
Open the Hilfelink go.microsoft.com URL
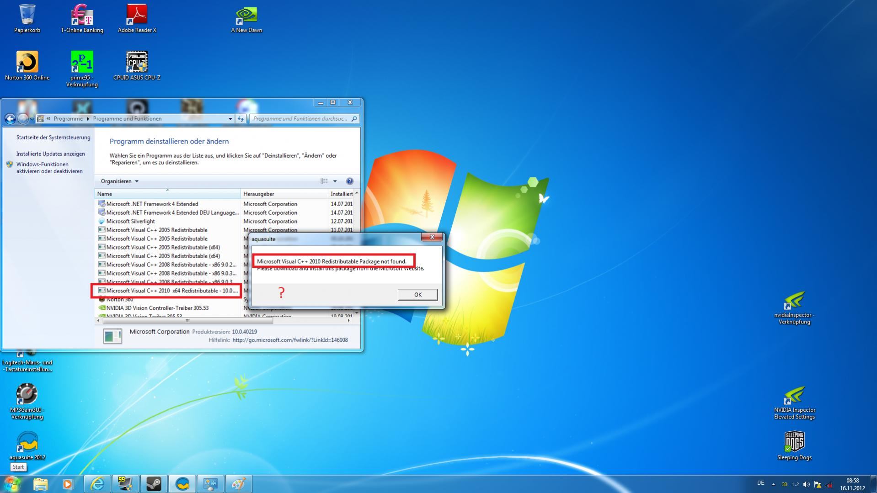(x=290, y=340)
